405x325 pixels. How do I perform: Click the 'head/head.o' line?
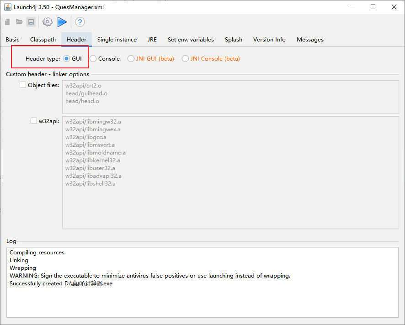82,101
